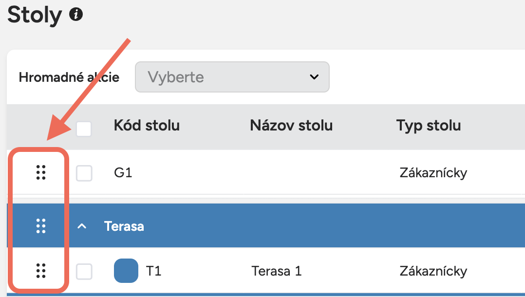Select the Terasa group title
Image resolution: width=525 pixels, height=297 pixels.
coord(124,225)
